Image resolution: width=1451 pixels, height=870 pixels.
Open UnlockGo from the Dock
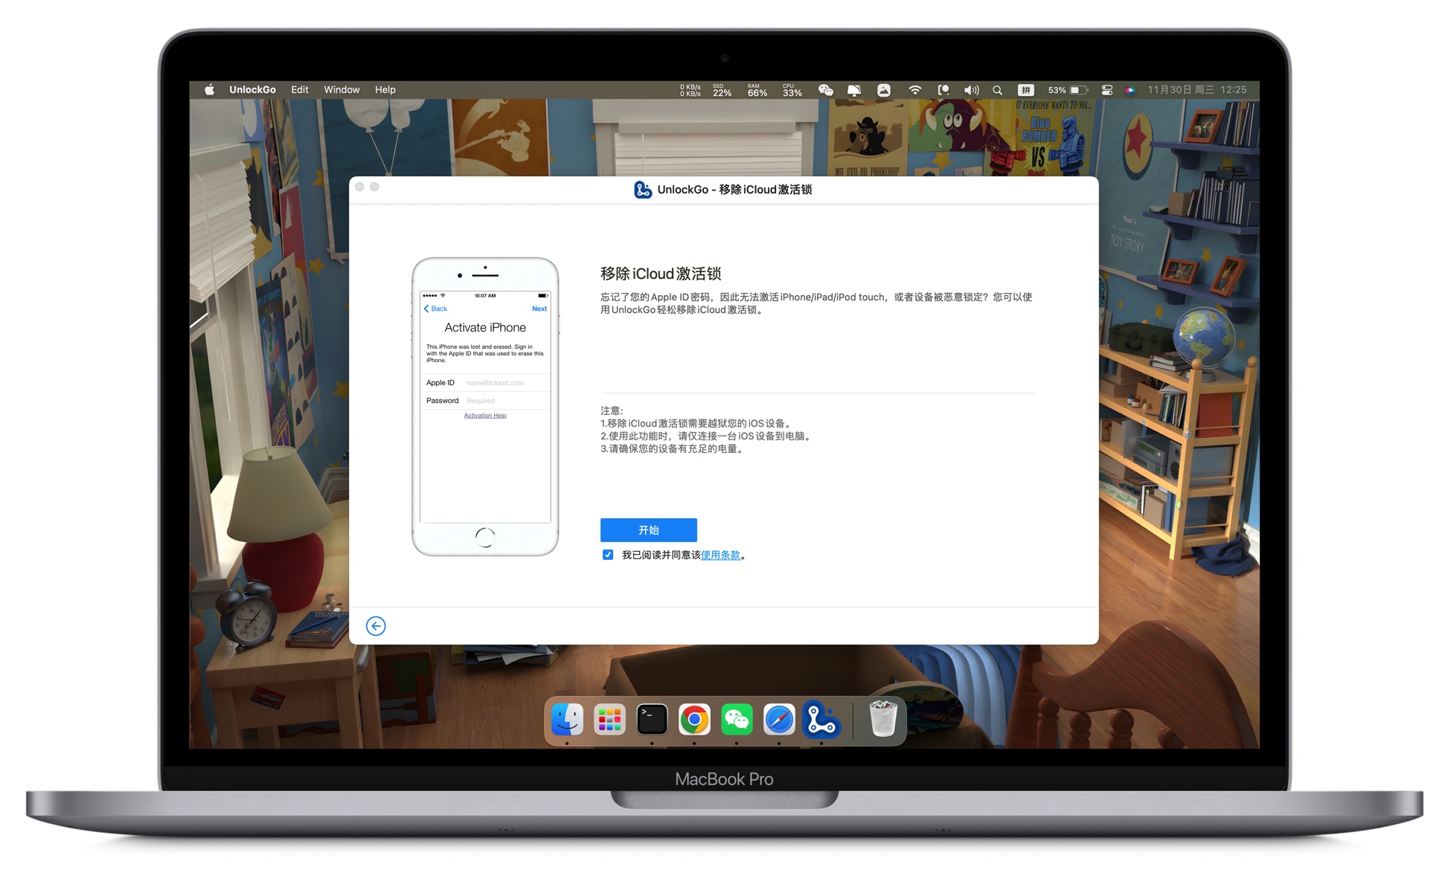point(821,720)
